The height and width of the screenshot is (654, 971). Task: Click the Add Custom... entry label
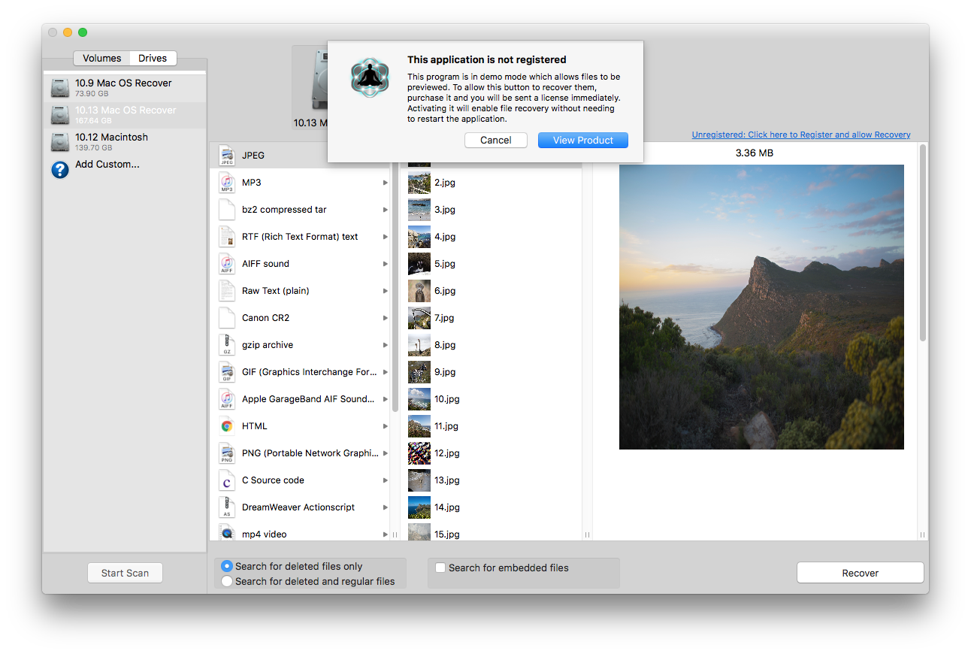[x=107, y=164]
